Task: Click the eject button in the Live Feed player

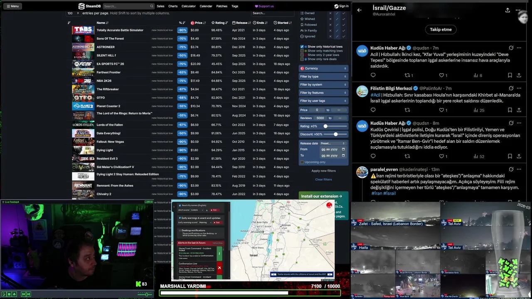Action: 14,294
